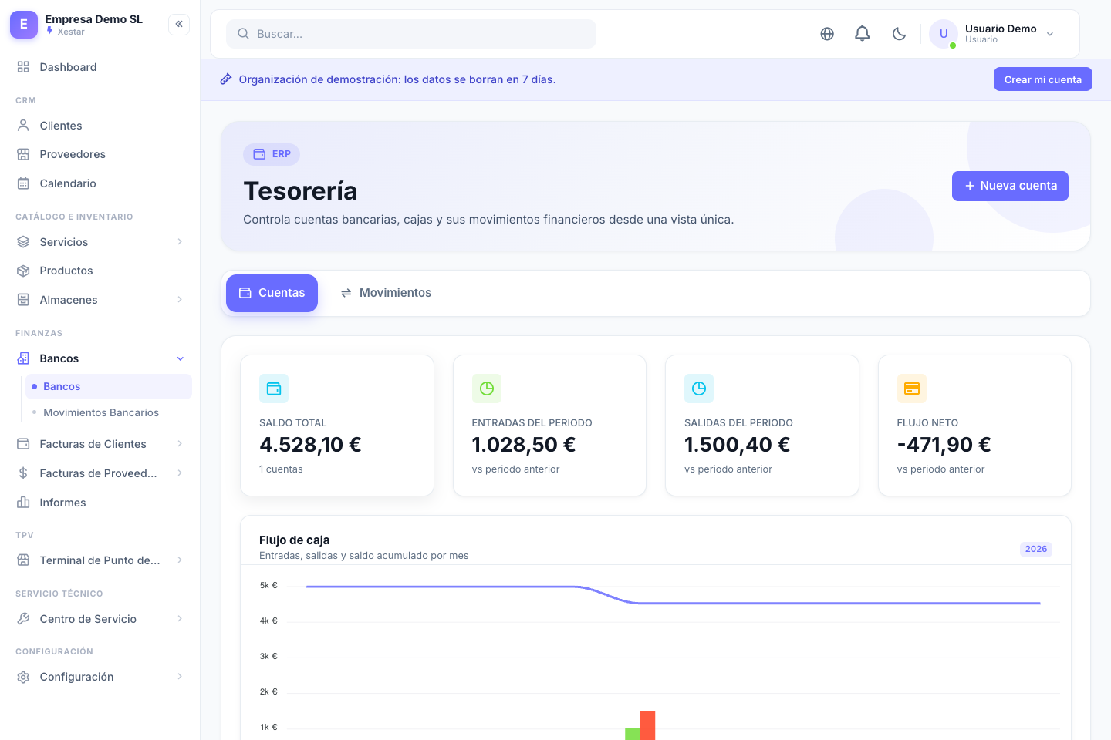Click the Clientes person icon

click(23, 126)
